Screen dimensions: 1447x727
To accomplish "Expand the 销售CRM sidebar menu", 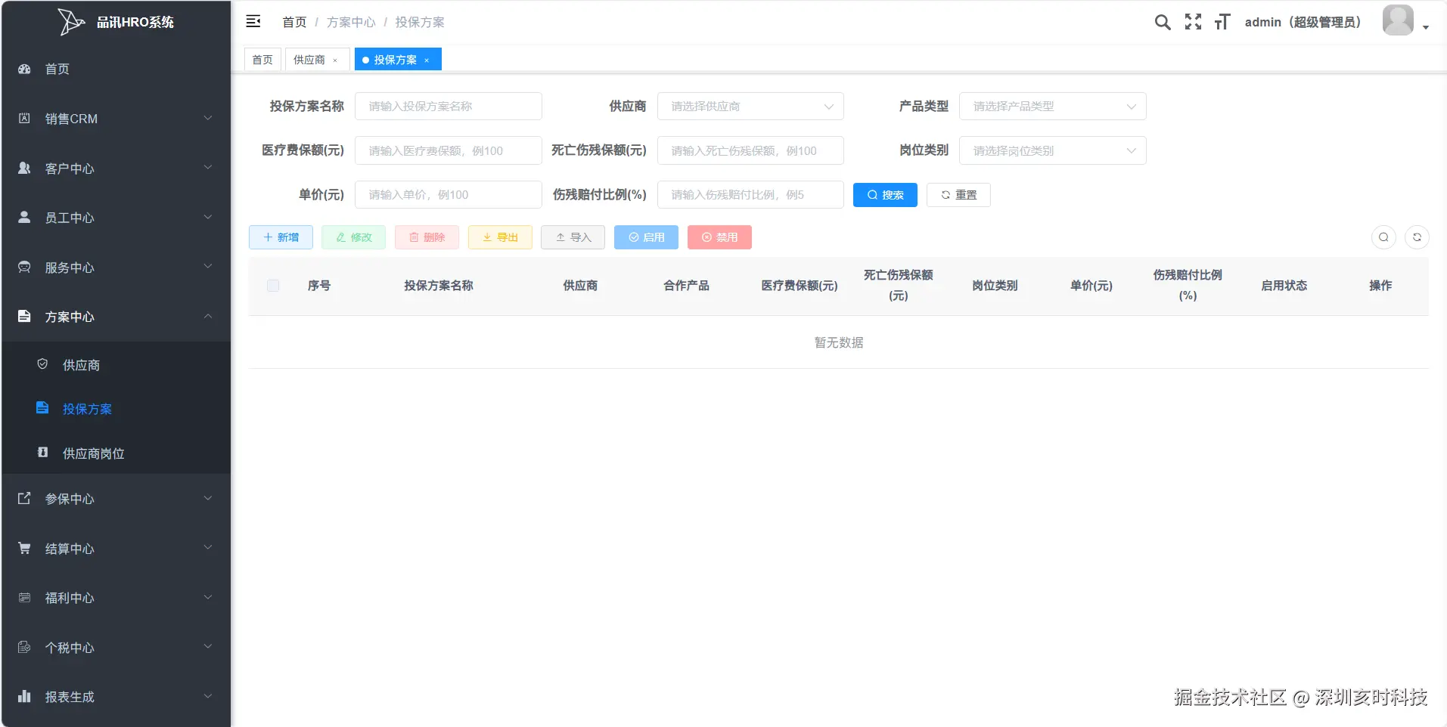I will click(x=116, y=119).
